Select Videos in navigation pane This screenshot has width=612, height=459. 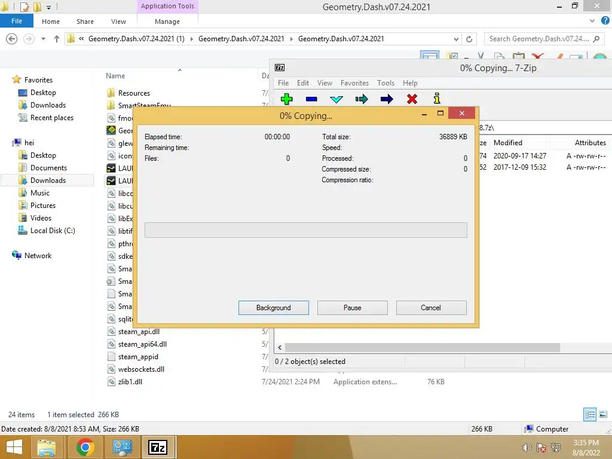click(x=41, y=218)
